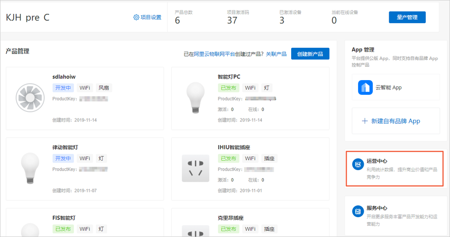Click the KJH pre C project name
The width and height of the screenshot is (450, 237).
(x=28, y=18)
